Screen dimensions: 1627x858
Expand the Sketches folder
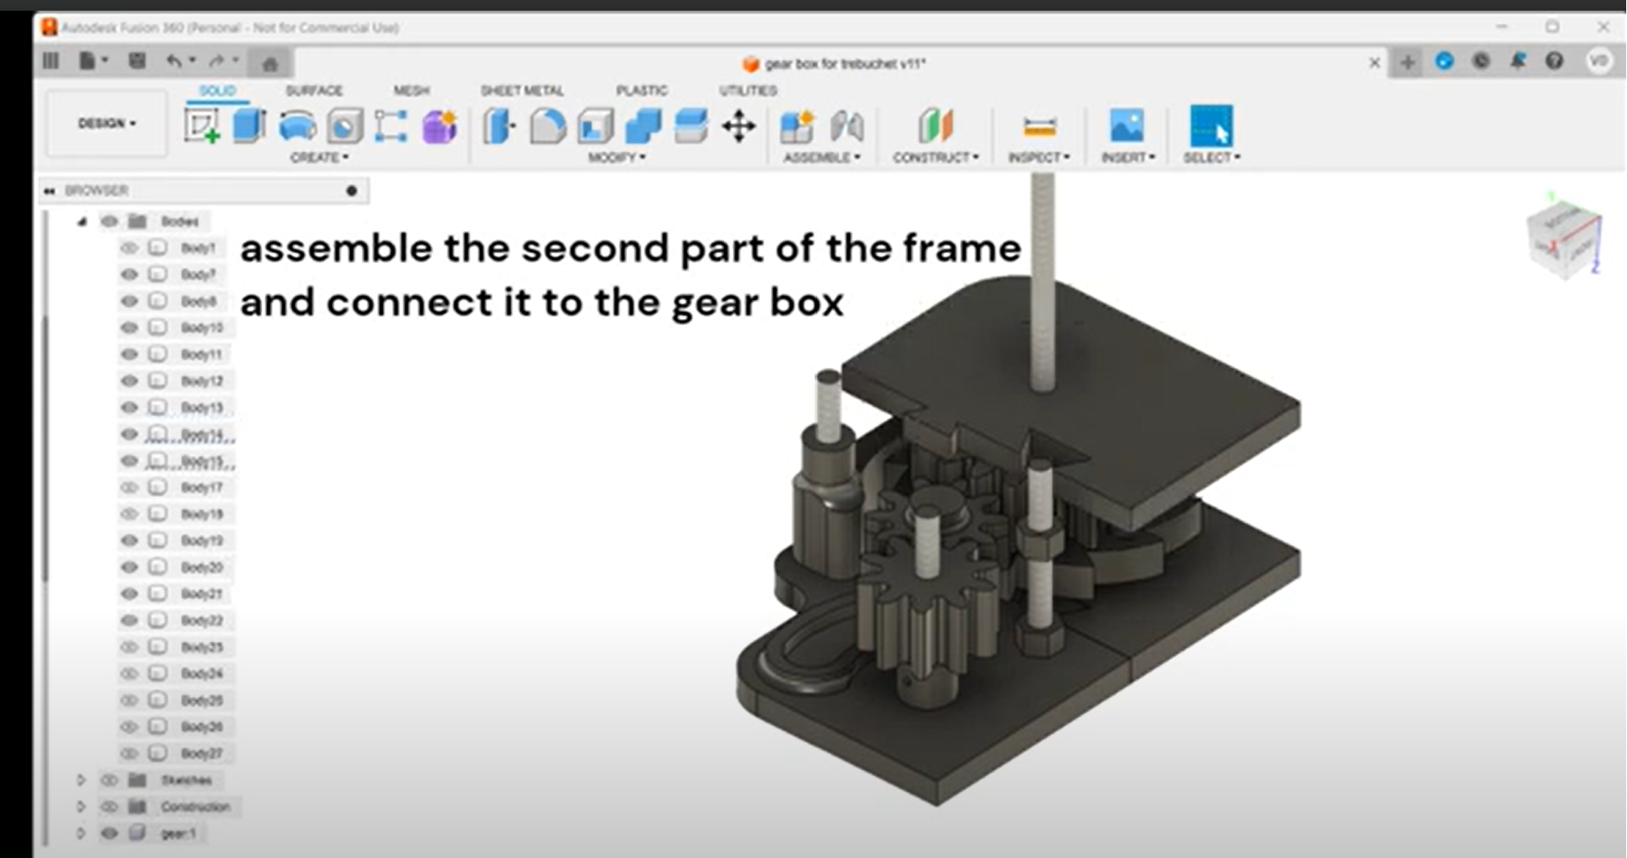pos(81,780)
